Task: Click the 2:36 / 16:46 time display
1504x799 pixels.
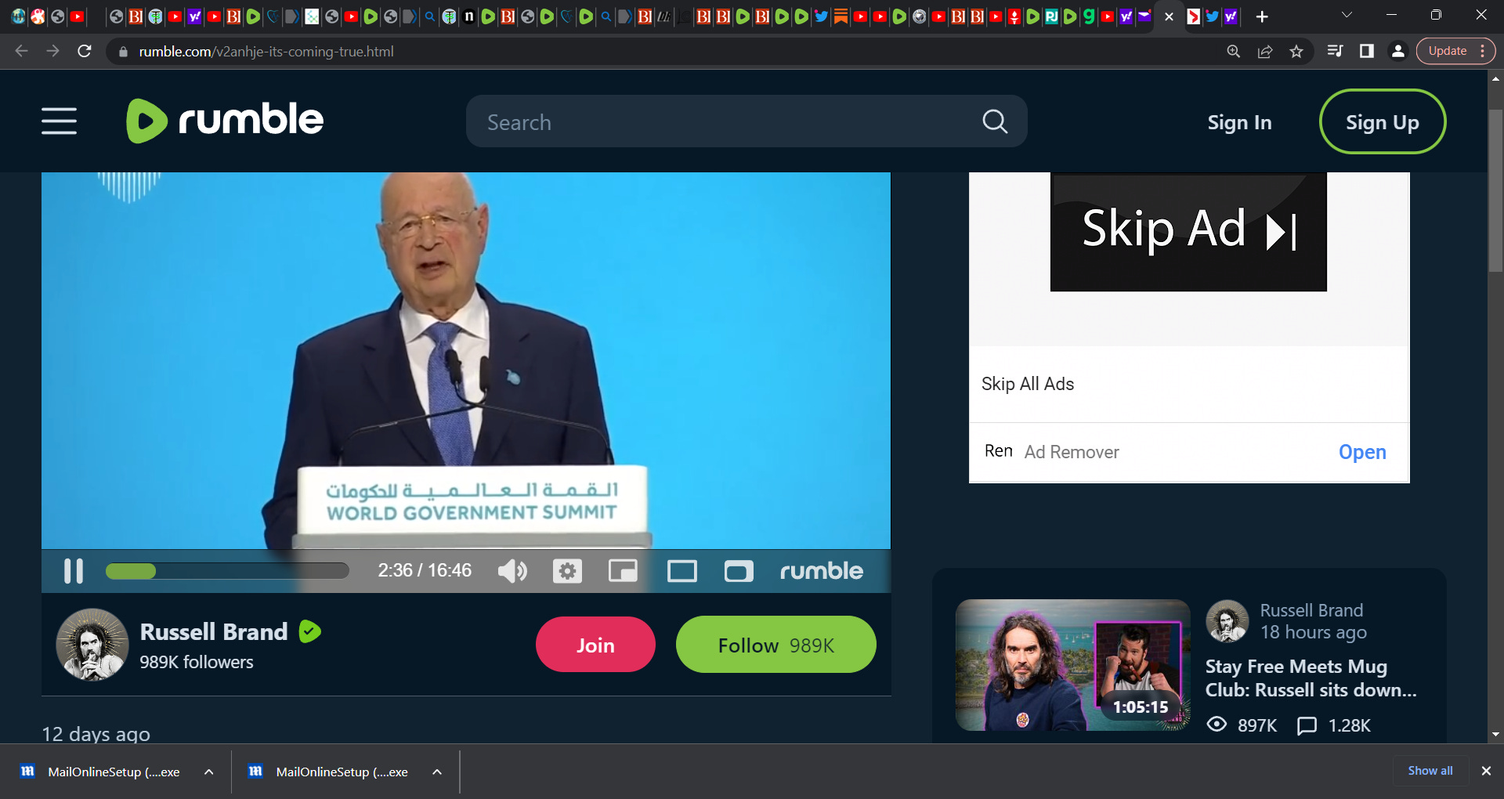Action: (425, 570)
